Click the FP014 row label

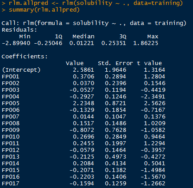coord(11,163)
